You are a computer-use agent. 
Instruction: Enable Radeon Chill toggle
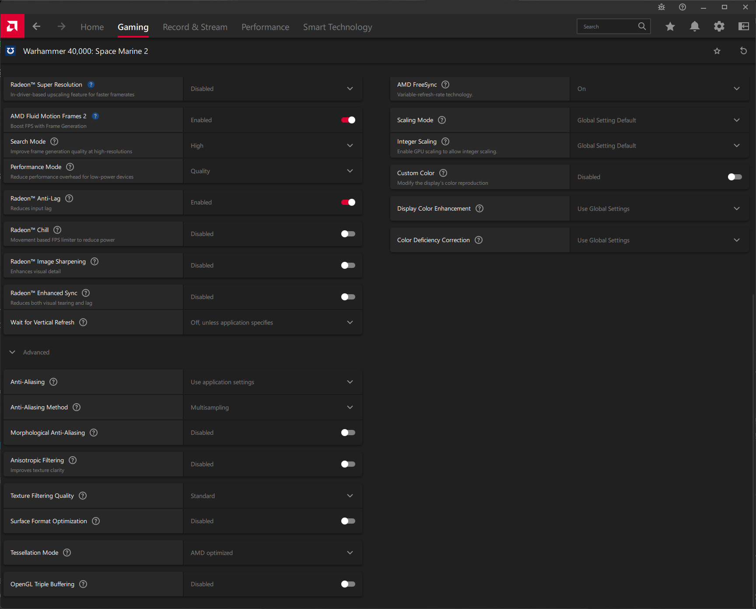(x=348, y=234)
